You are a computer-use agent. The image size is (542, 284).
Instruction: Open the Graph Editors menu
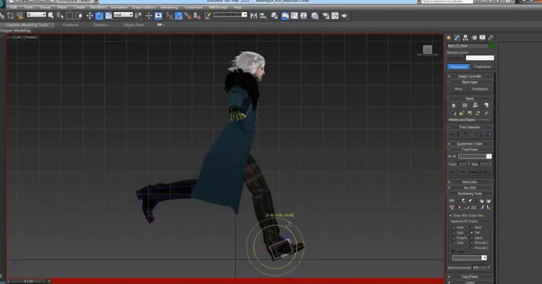click(143, 7)
